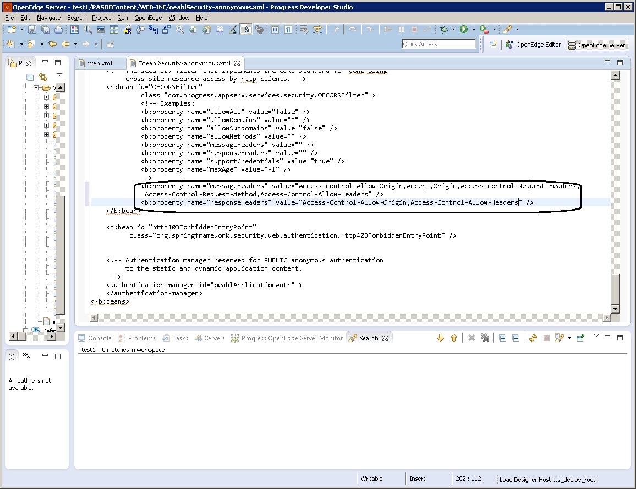Image resolution: width=636 pixels, height=489 pixels.
Task: Open Search view menu triangle
Action: tap(596, 336)
